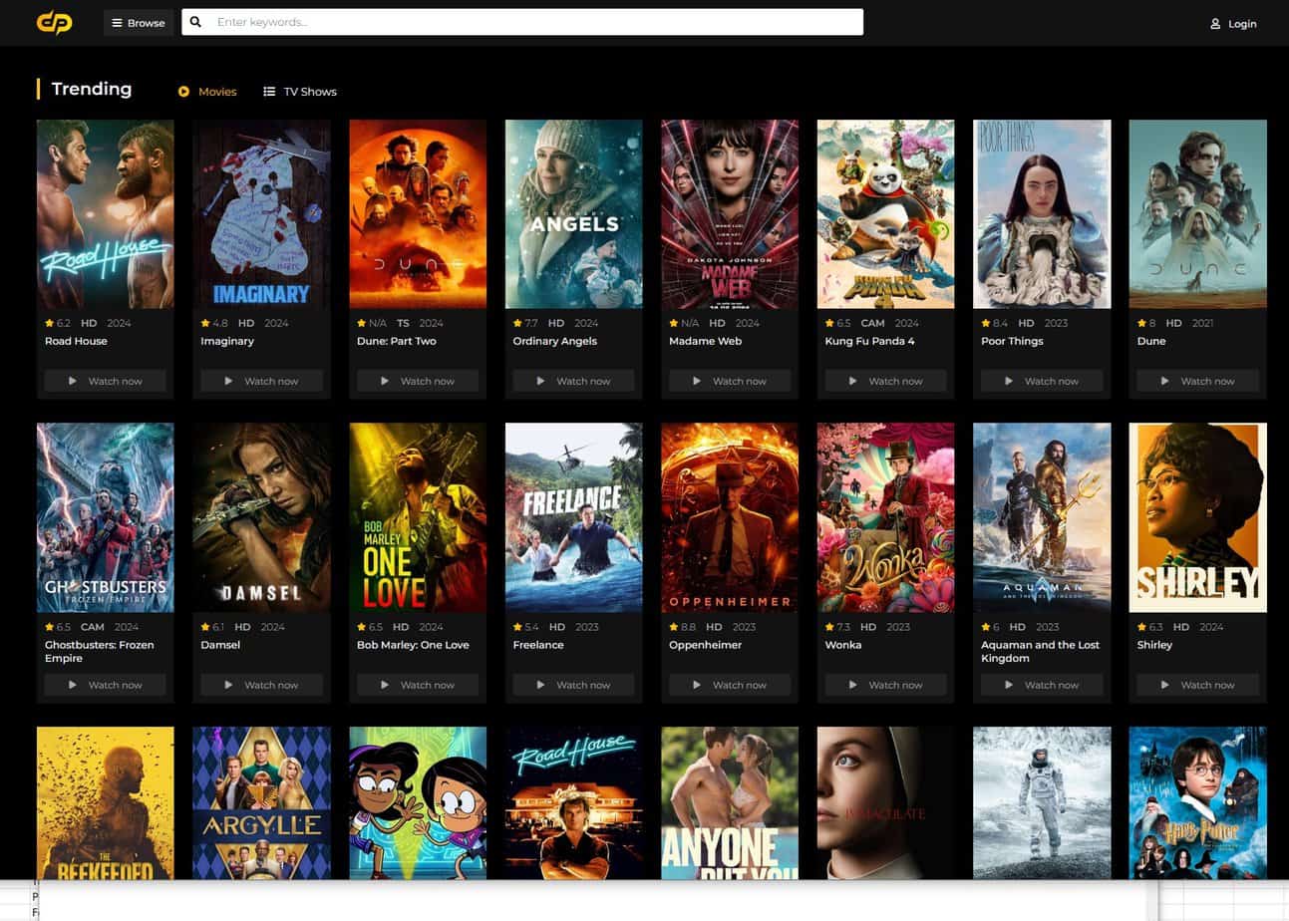Watch Dune: Part Two now
The image size is (1289, 921).
[418, 381]
